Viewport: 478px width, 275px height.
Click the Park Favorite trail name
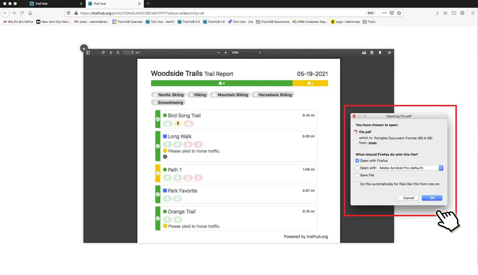click(x=183, y=191)
